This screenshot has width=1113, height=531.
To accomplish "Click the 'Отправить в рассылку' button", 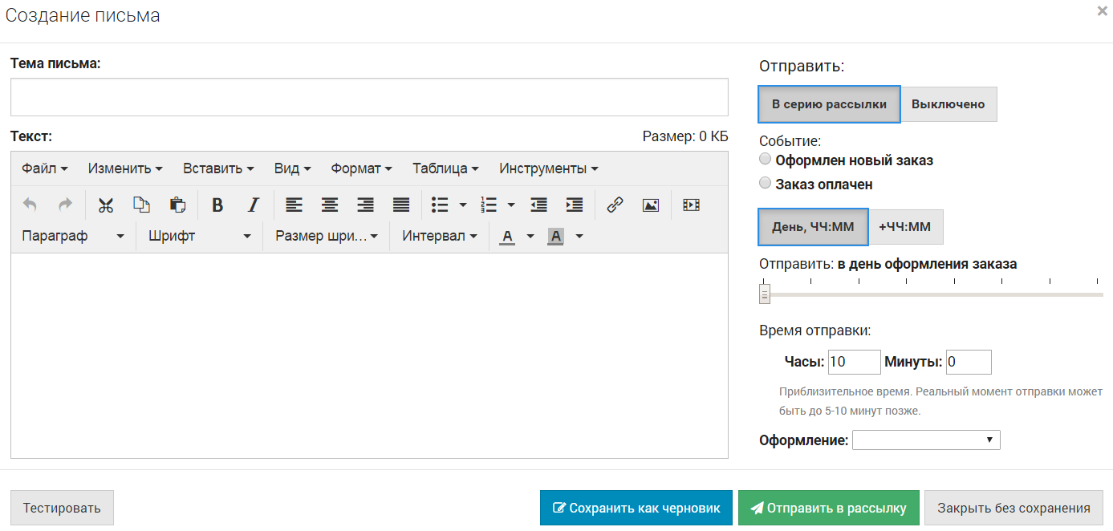I will 829,507.
